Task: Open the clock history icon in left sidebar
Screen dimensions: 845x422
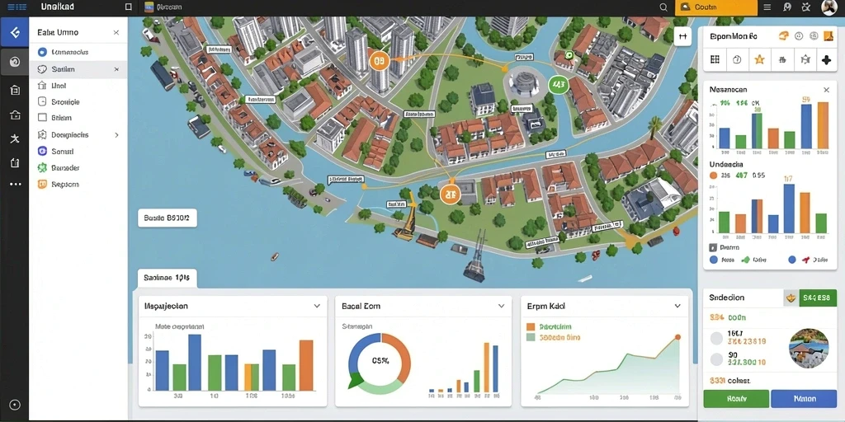Action: pyautogui.click(x=15, y=62)
